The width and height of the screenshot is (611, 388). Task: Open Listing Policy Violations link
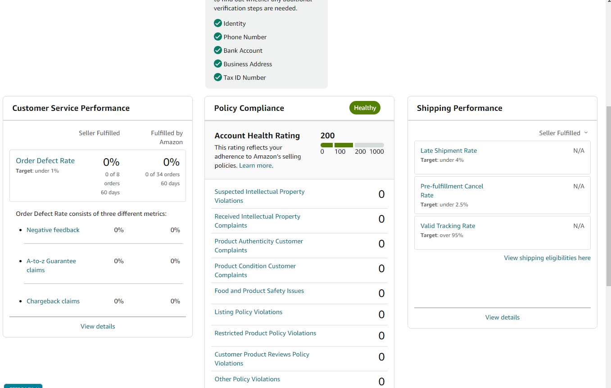(249, 312)
